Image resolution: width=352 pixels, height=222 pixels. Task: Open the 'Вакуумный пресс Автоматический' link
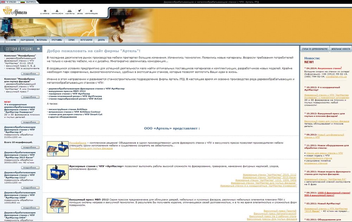[x=275, y=214]
